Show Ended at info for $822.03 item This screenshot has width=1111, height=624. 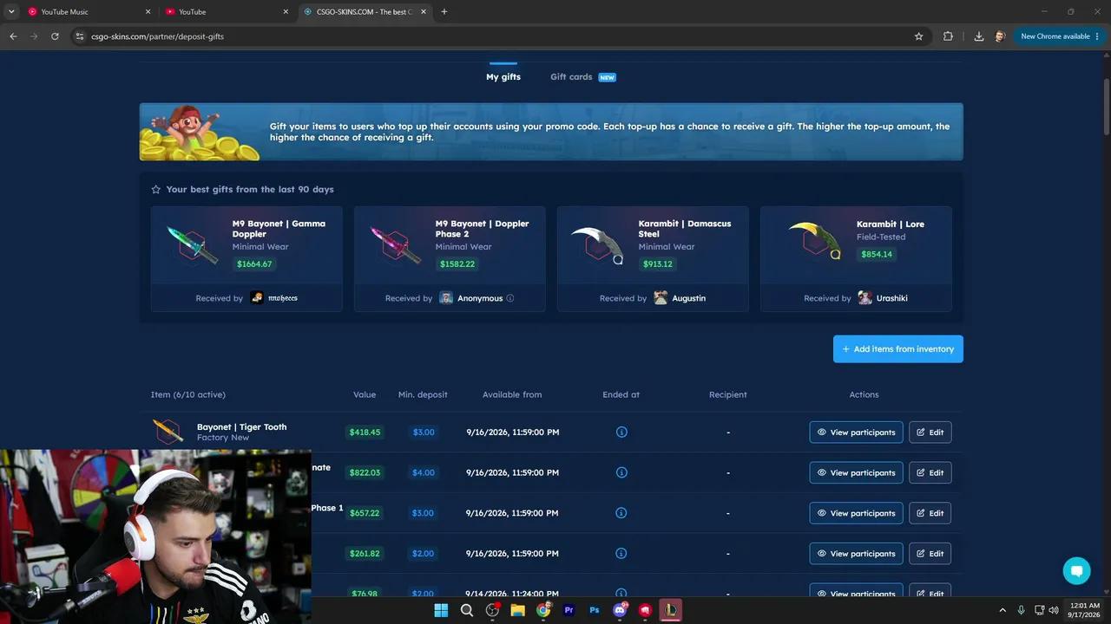tap(621, 472)
